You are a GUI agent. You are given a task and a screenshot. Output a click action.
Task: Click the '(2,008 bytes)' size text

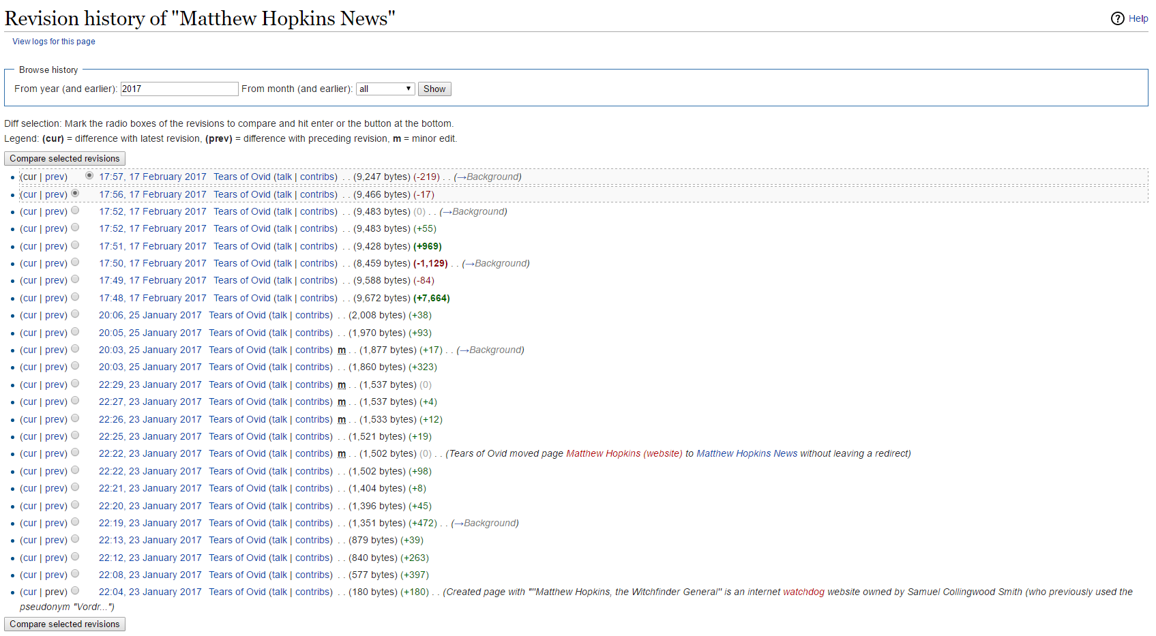377,315
